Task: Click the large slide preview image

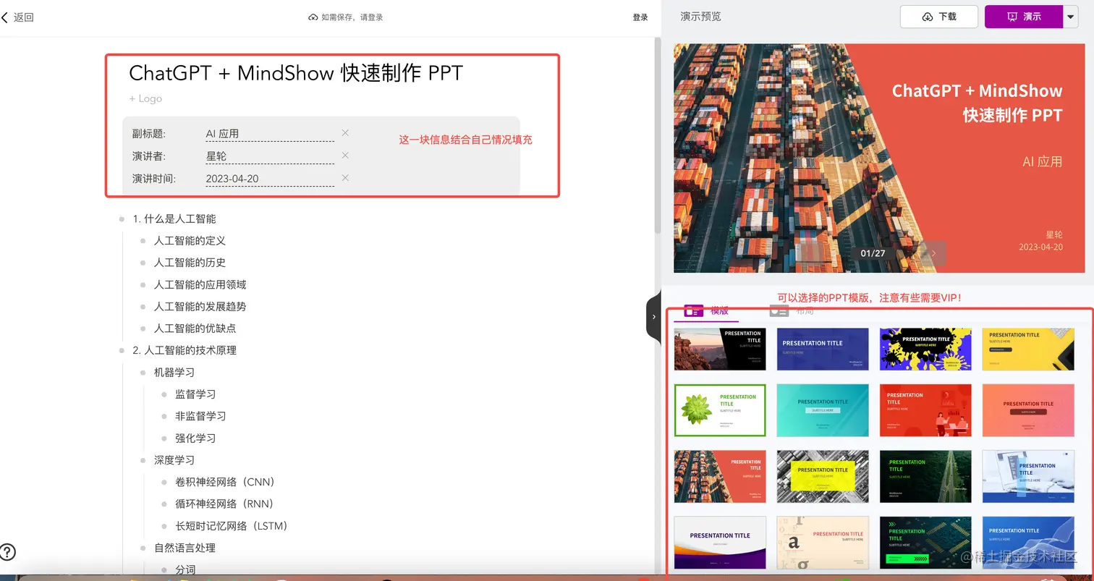Action: (x=879, y=158)
